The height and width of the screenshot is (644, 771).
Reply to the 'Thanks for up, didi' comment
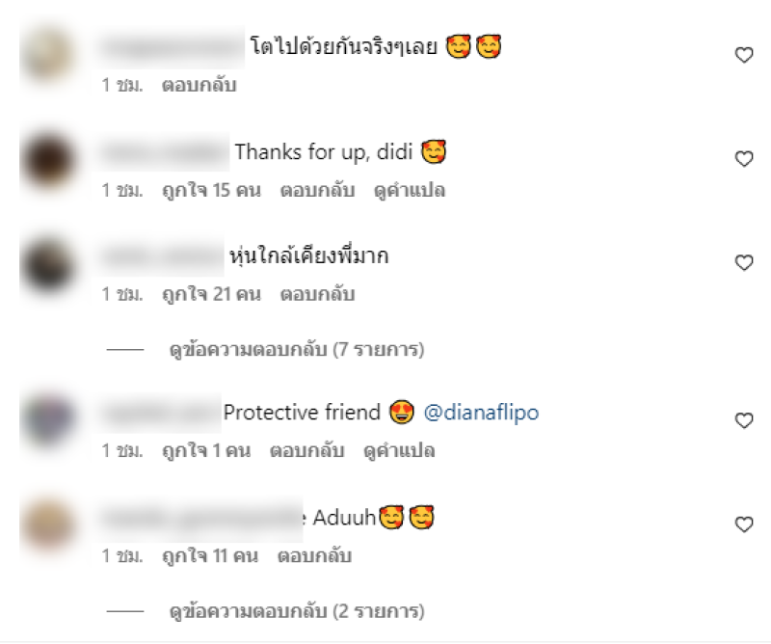(x=318, y=190)
